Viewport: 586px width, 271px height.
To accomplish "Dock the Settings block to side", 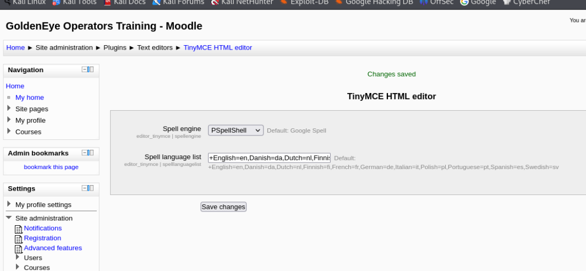I will pyautogui.click(x=91, y=188).
